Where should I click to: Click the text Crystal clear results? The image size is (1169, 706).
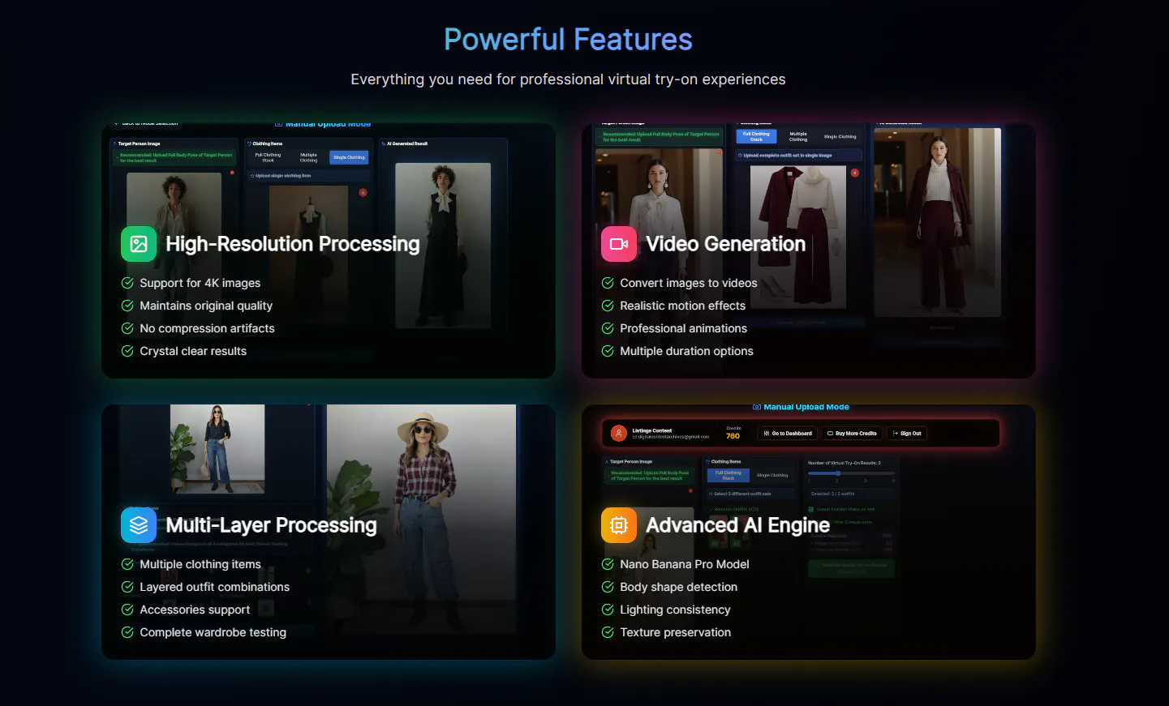coord(193,351)
